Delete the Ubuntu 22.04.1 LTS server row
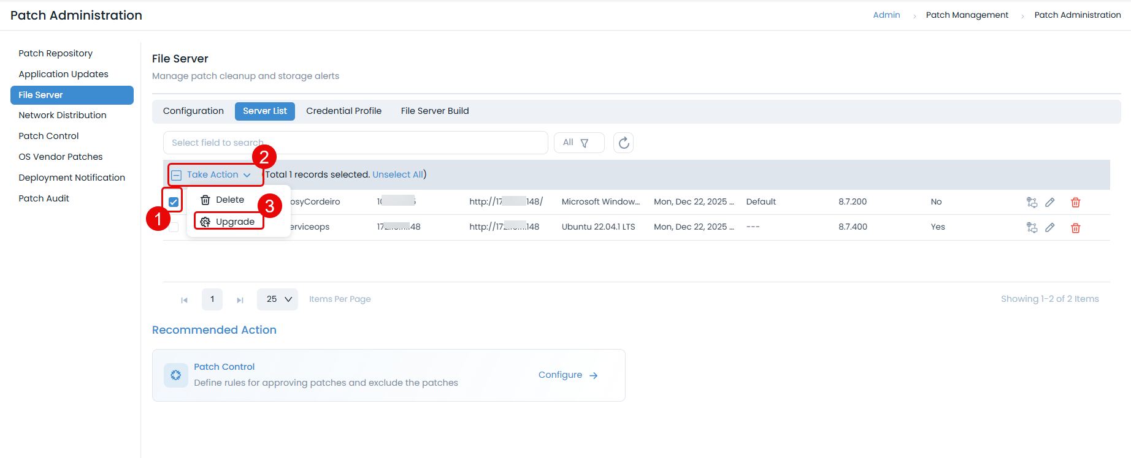Screen dimensions: 1131x458 pos(1075,228)
